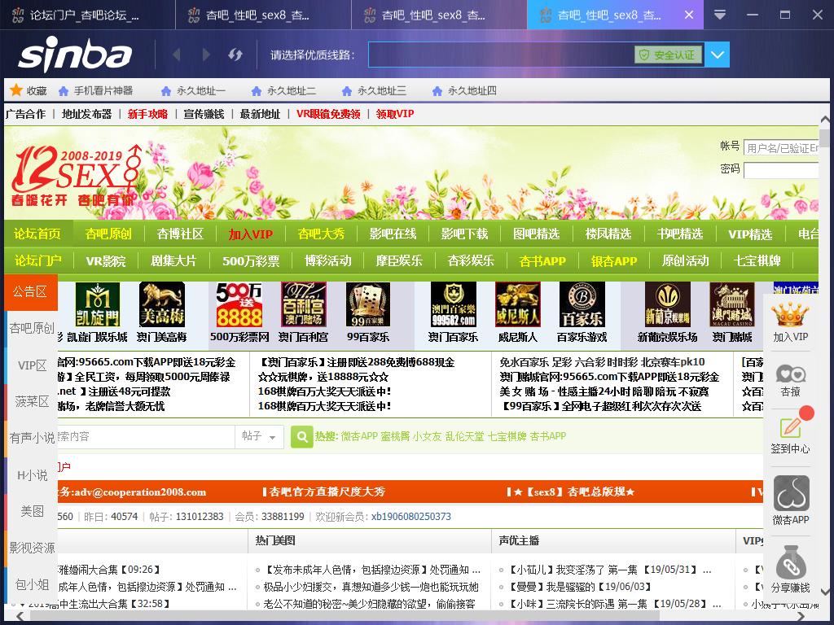Open the 图吧精选 menu item

[x=536, y=234]
